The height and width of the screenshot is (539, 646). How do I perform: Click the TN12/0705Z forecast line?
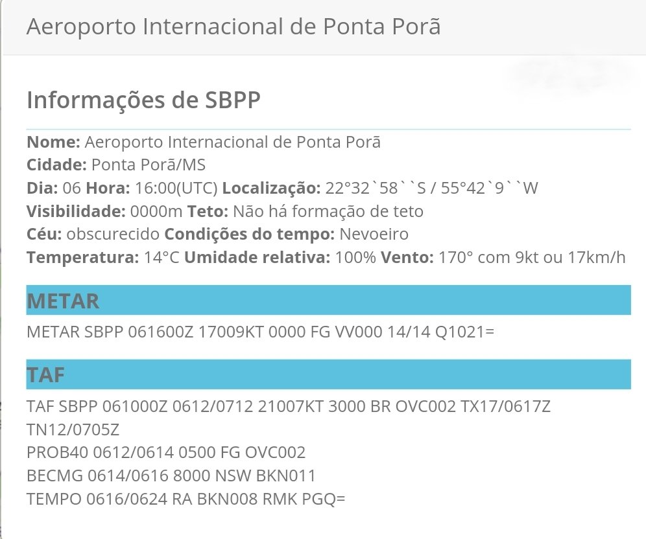(x=73, y=430)
